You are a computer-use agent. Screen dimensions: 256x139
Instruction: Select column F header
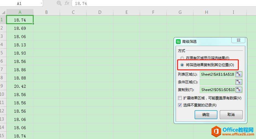[x=153, y=12]
